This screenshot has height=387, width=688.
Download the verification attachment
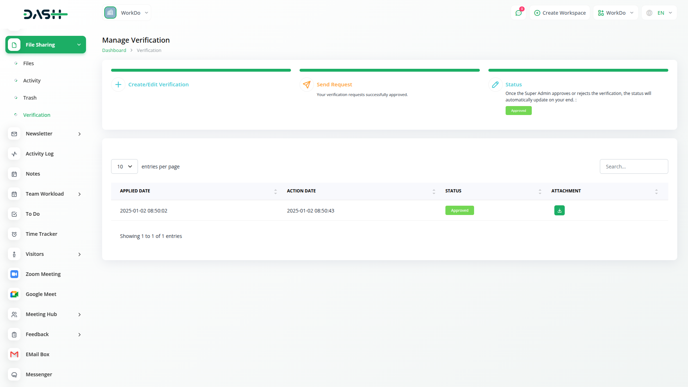(559, 210)
